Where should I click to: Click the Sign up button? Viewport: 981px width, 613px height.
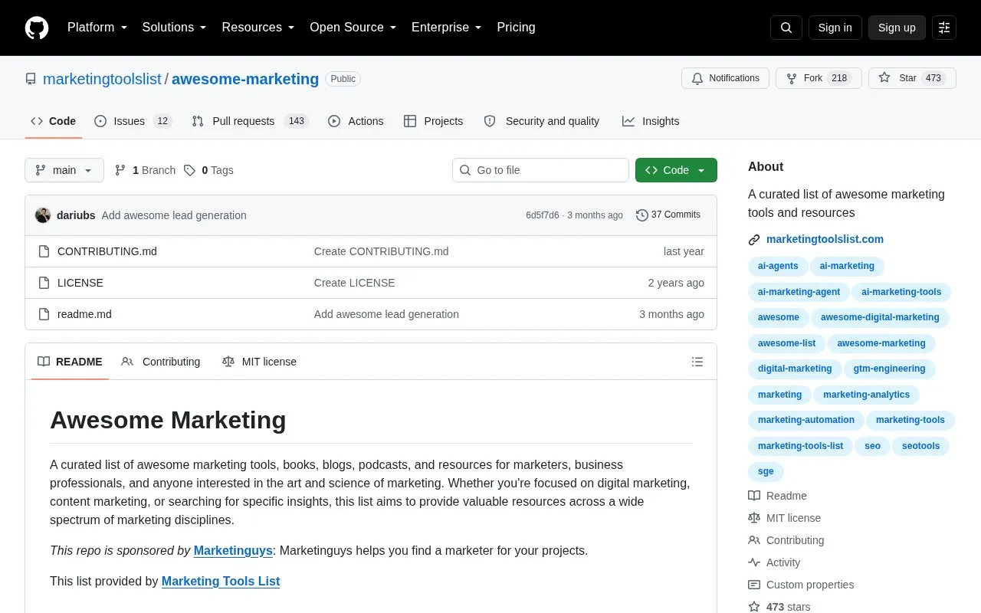pos(897,28)
